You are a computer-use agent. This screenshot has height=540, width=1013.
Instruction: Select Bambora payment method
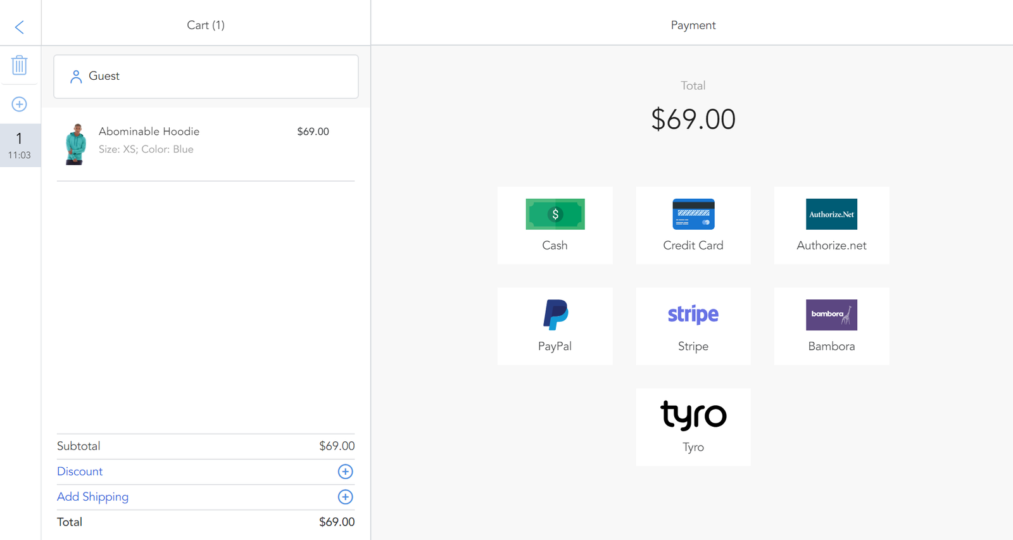point(831,327)
